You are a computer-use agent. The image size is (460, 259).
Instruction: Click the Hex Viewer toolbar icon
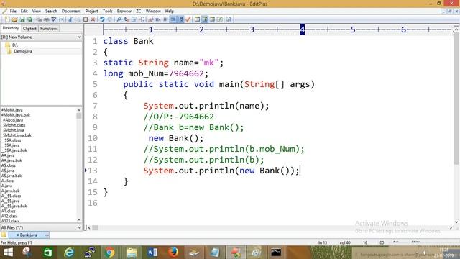point(158,19)
